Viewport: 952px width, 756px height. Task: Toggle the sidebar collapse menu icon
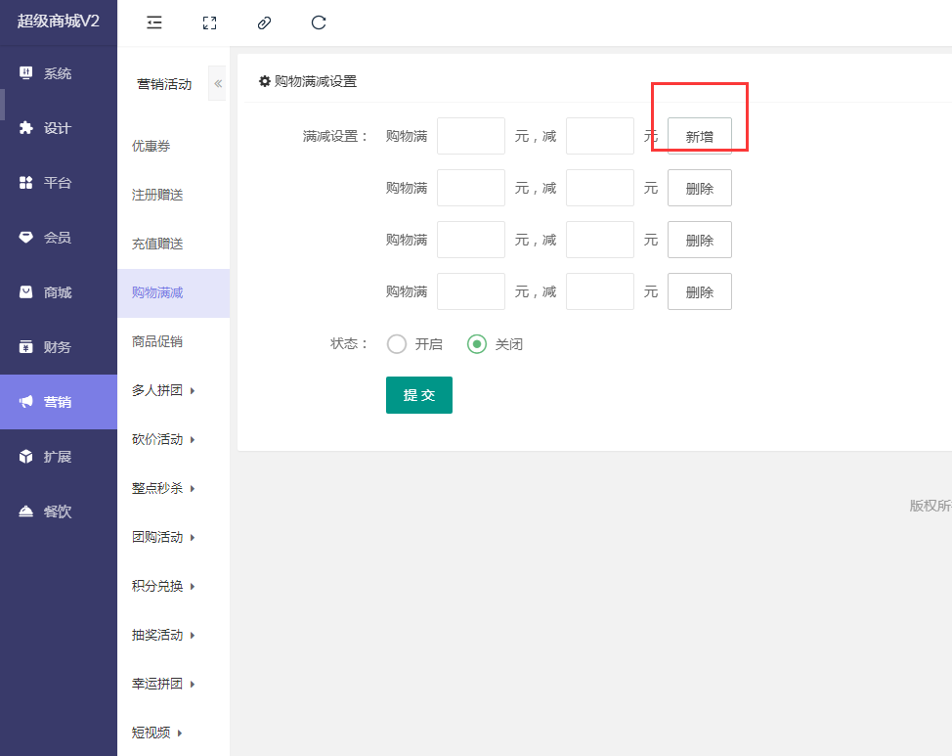tap(154, 23)
